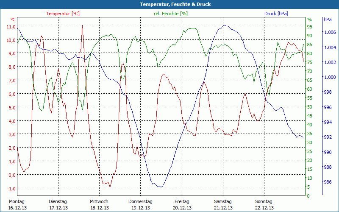The height and width of the screenshot is (212, 339).
Task: Click the '16.12.13' date label
Action: 17,208
